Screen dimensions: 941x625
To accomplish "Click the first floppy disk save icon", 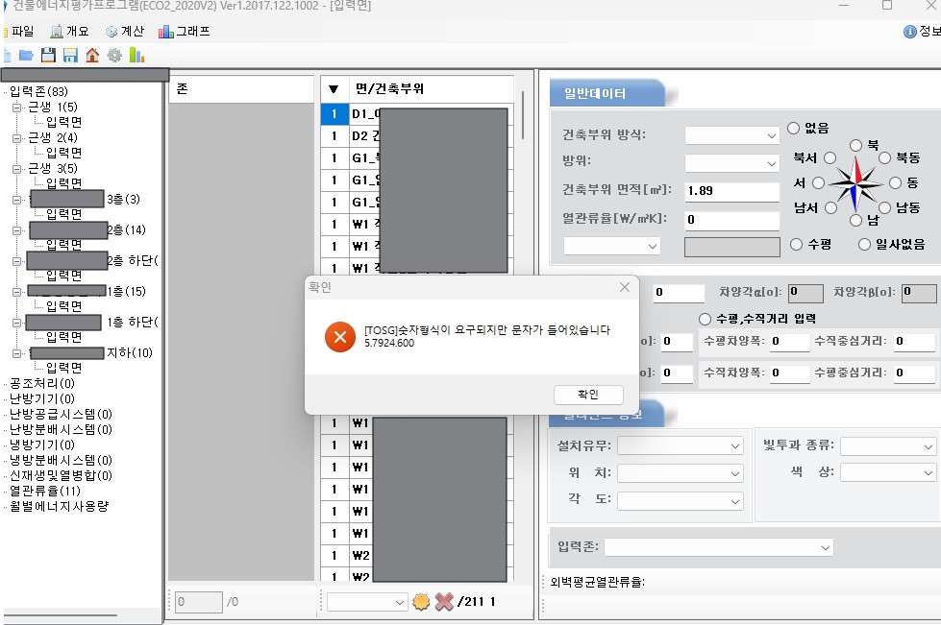I will pyautogui.click(x=47, y=55).
